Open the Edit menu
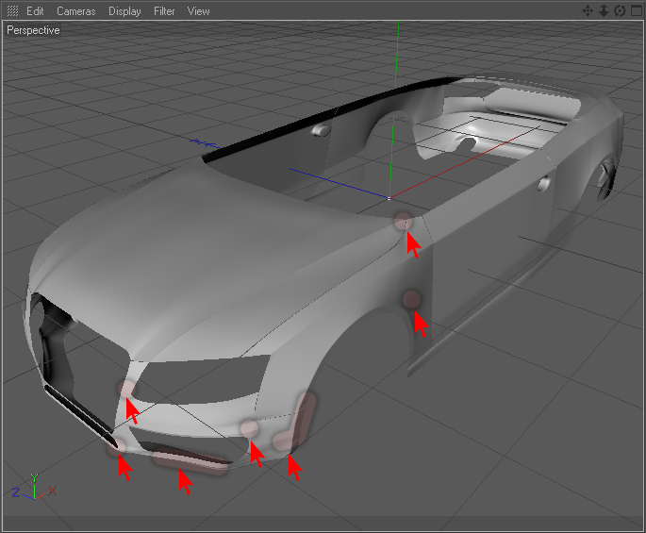Image resolution: width=646 pixels, height=533 pixels. (35, 11)
